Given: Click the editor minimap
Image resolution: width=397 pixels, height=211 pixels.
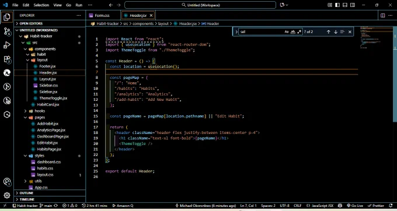Looking at the screenshot, I should click(x=376, y=38).
